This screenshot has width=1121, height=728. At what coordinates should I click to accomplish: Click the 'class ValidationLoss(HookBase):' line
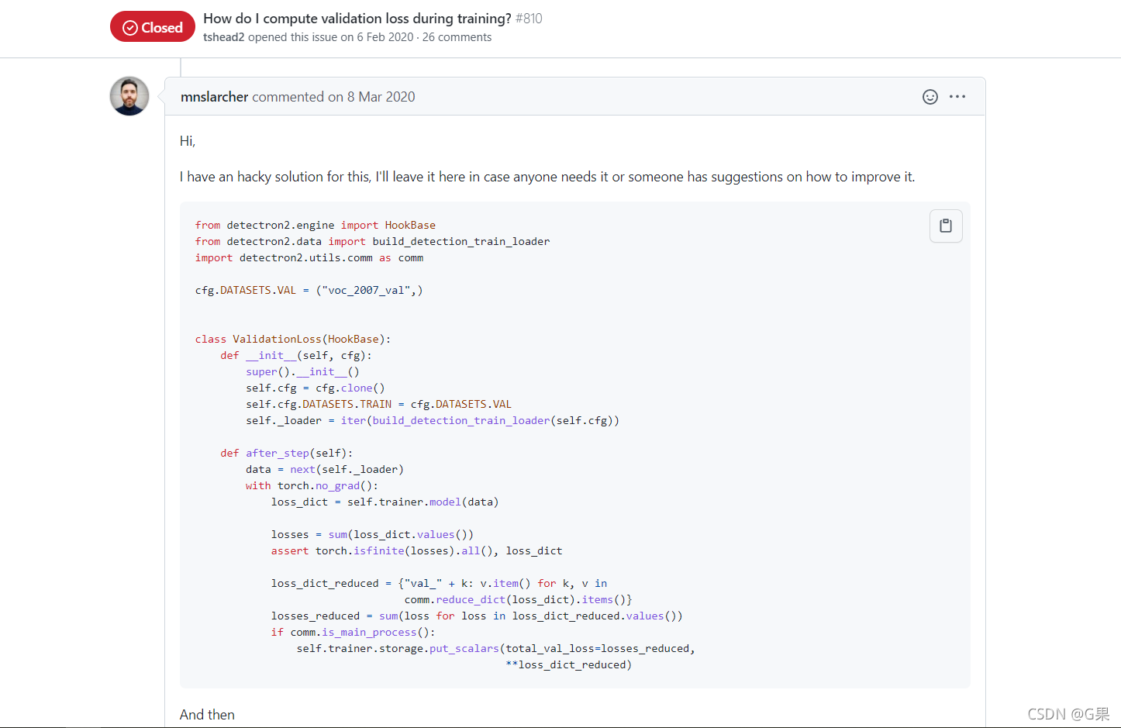coord(293,339)
